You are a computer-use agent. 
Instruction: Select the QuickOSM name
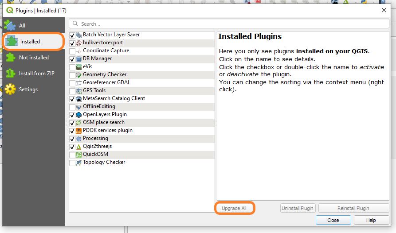tap(95, 154)
